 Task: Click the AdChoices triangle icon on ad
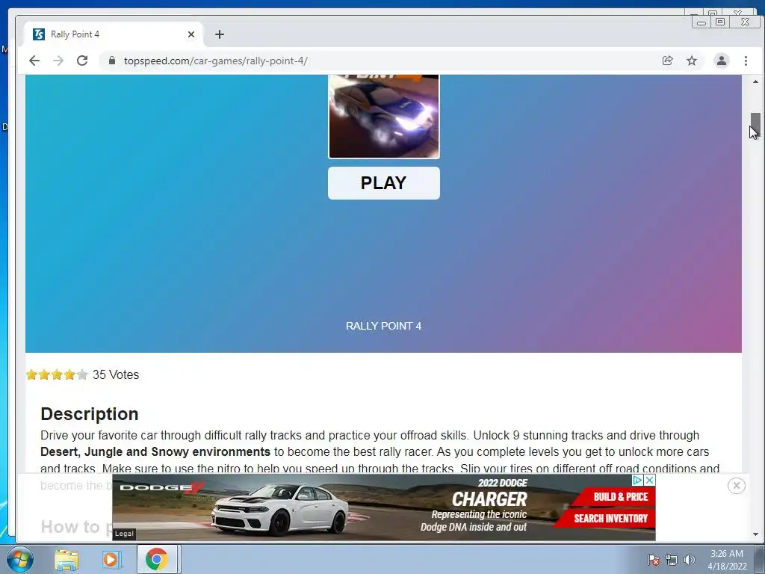[x=637, y=481]
